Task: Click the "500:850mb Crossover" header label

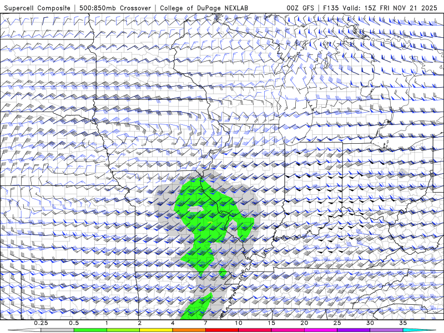Action: (115, 8)
